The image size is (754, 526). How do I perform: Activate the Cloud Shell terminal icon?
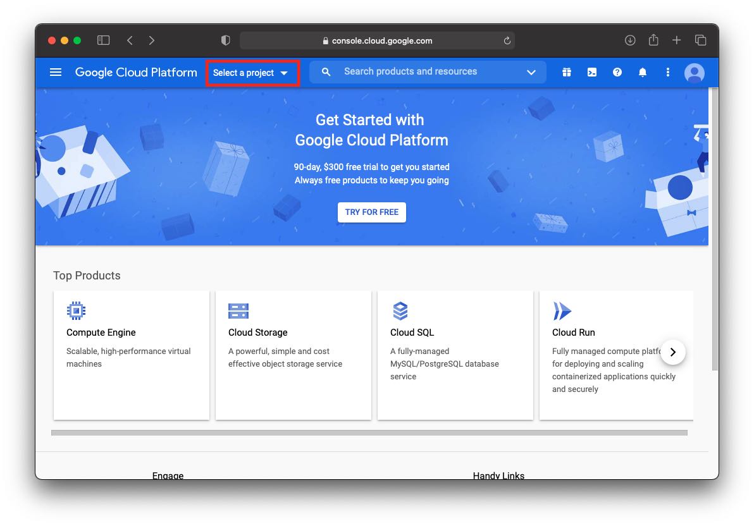pos(592,72)
